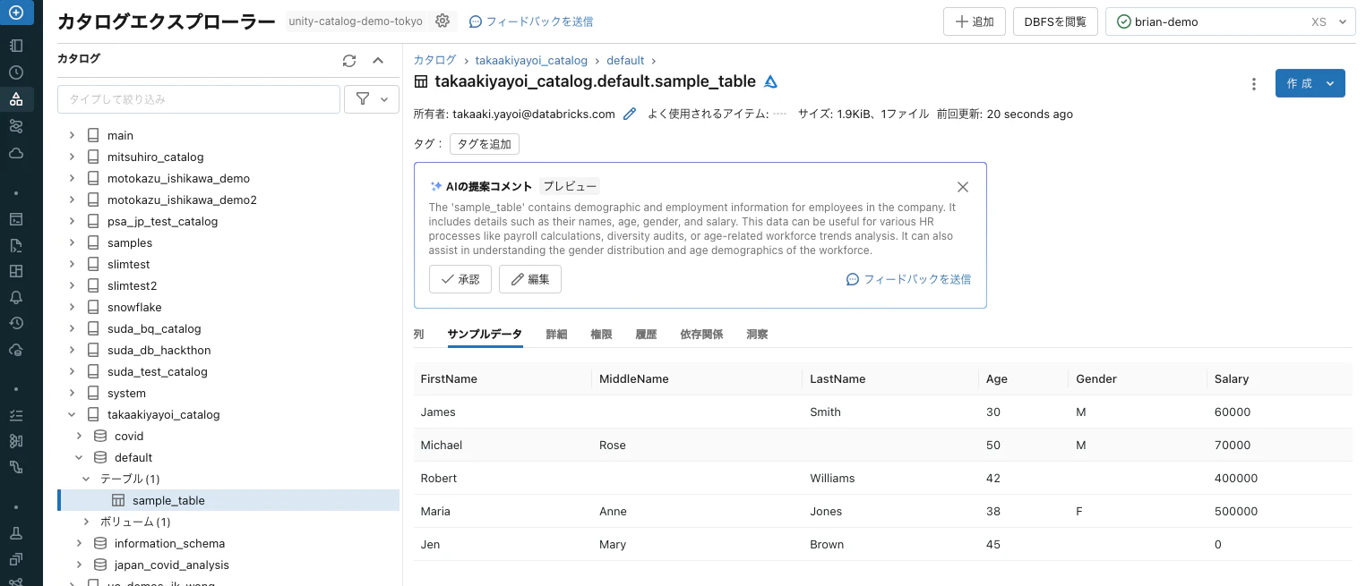Screen dimensions: 1366x586
Task: Open Job Runs checklist icon in the sidebar
Action: tap(16, 415)
